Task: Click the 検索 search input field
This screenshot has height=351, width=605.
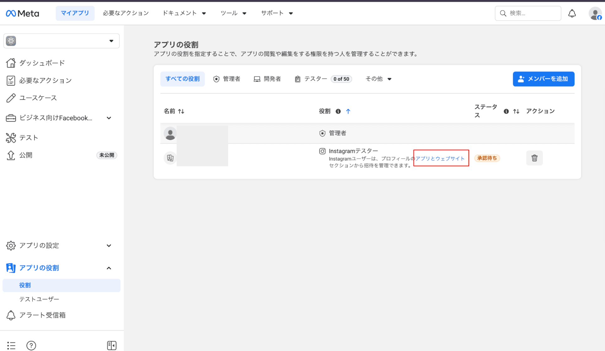Action: 527,13
